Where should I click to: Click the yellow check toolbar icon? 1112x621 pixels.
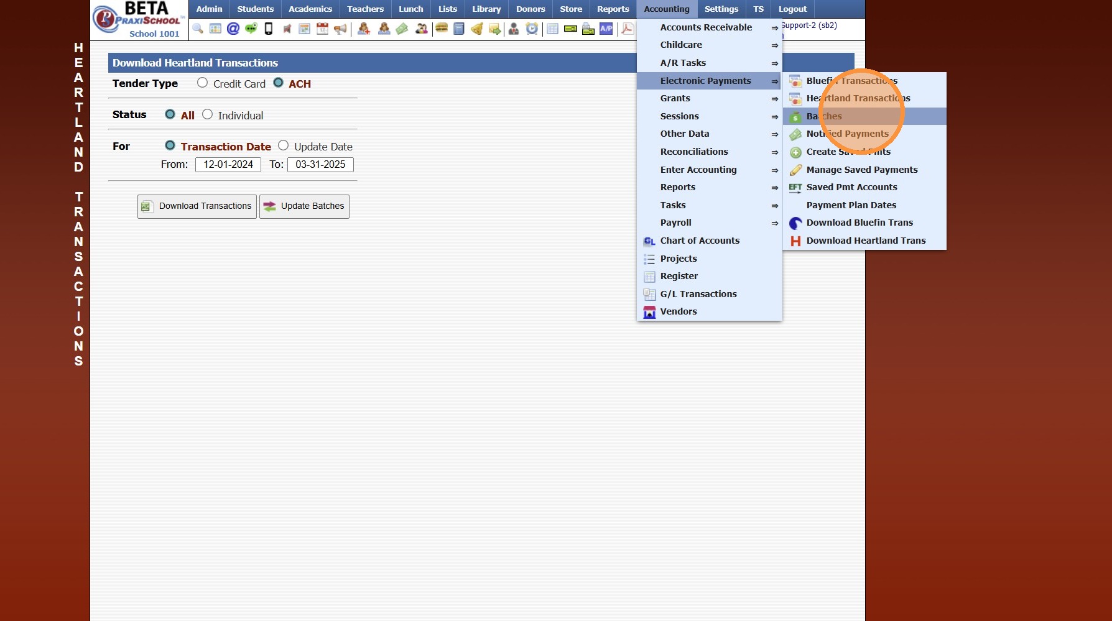pyautogui.click(x=570, y=29)
